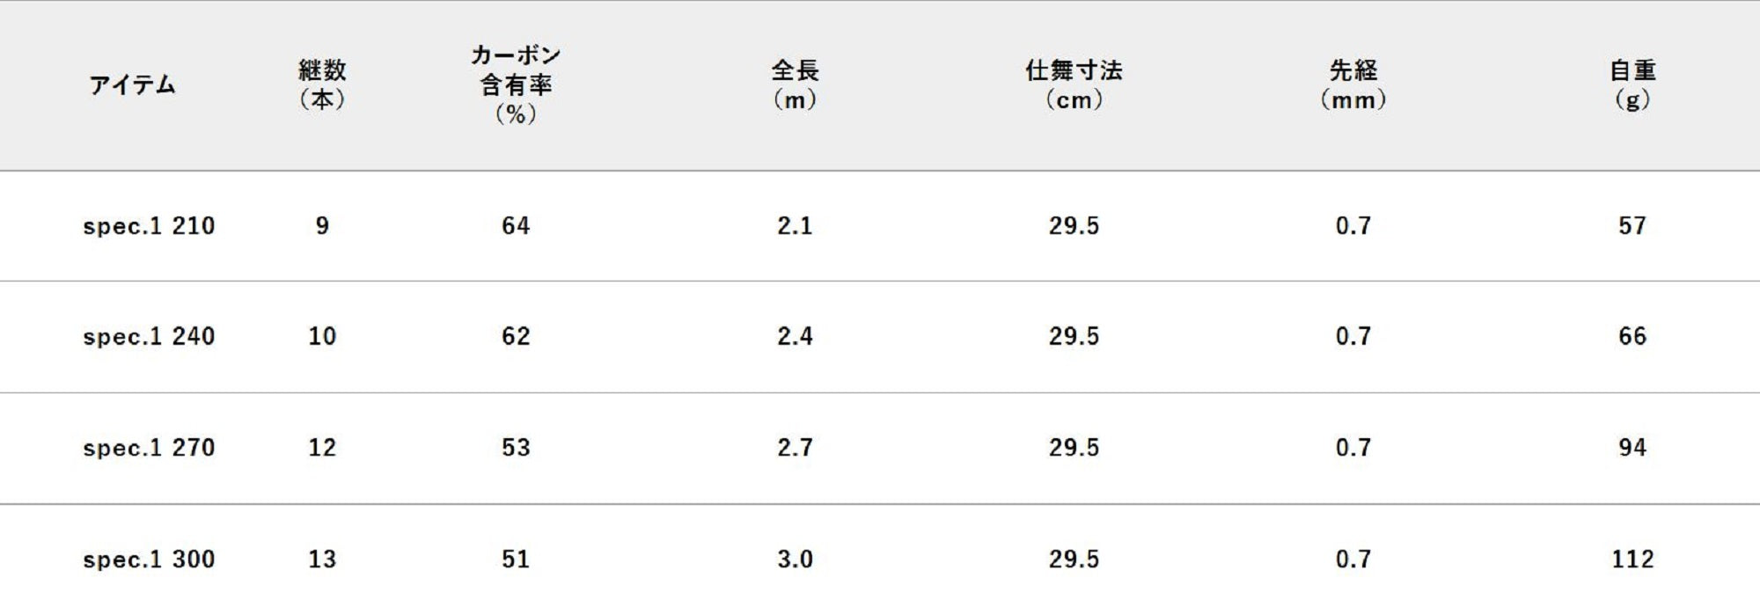Click carbon content 51 for spec.1 300
The width and height of the screenshot is (1760, 615).
(x=516, y=560)
